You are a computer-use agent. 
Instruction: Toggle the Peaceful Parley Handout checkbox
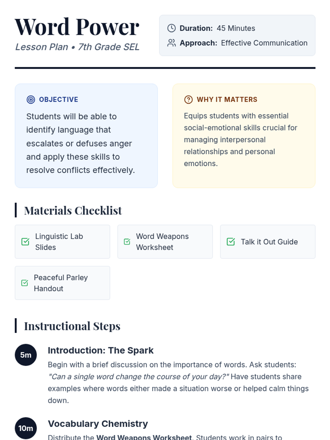pos(25,283)
